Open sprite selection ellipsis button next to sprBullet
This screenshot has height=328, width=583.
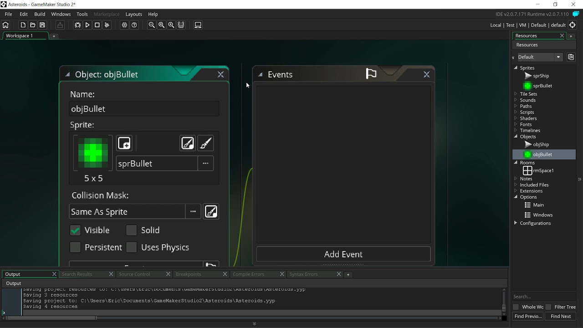point(205,164)
